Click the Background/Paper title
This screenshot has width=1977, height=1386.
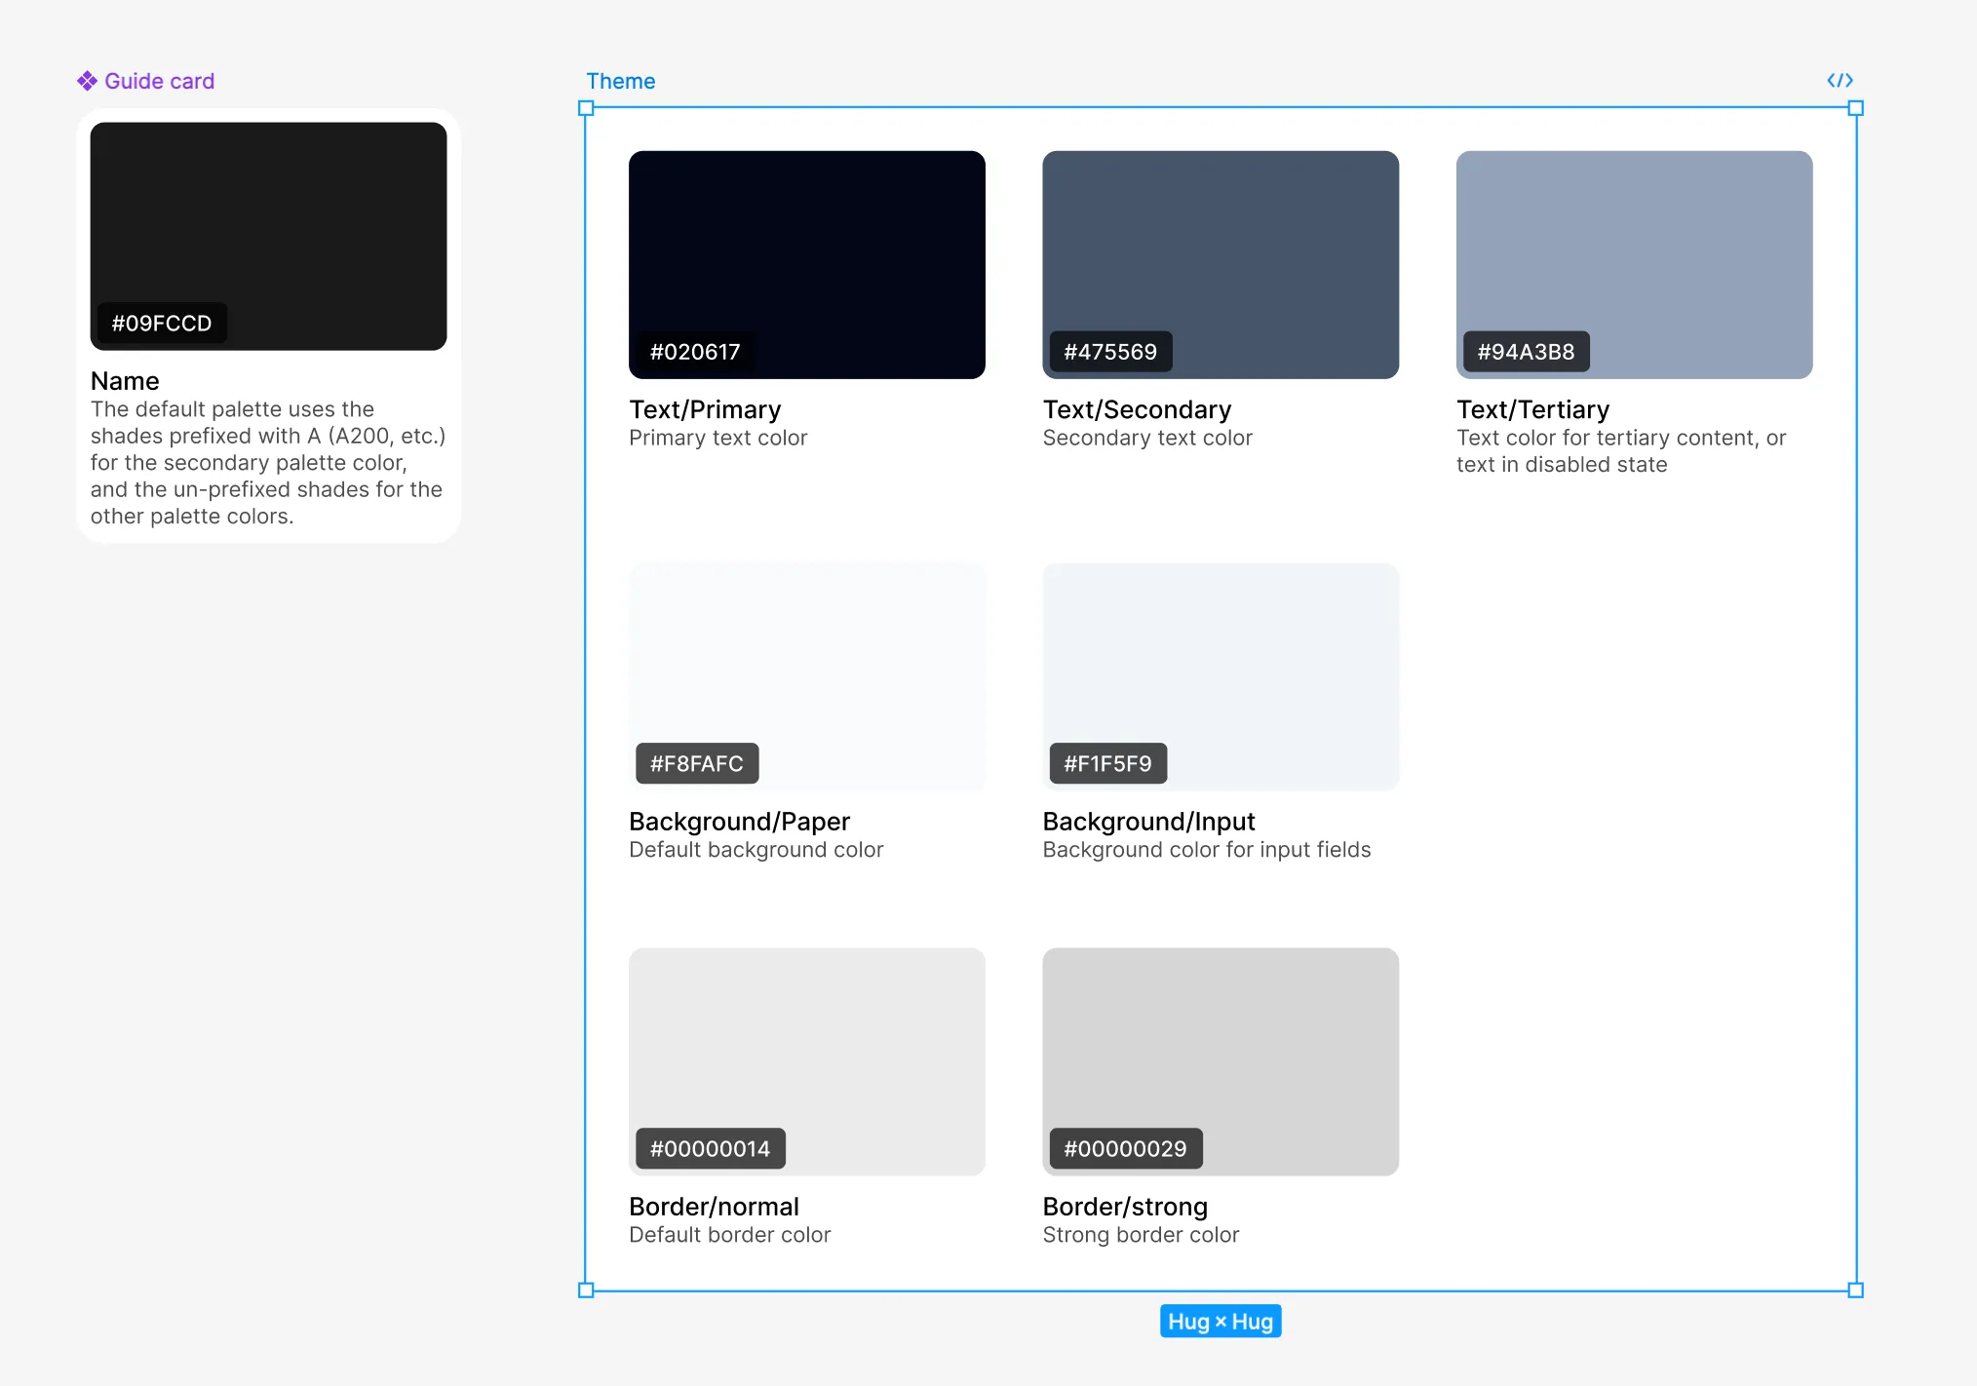click(739, 822)
